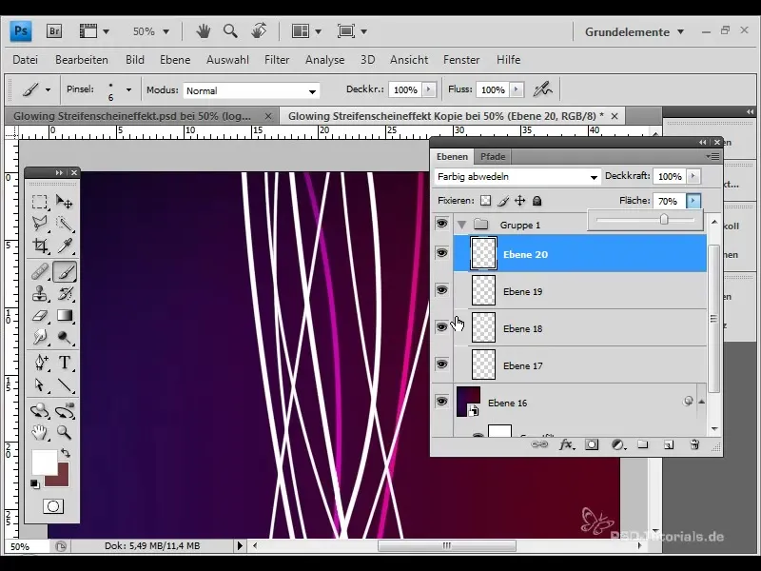Switch to Glowing Streifenscheineffekt.psd document tab

[132, 116]
